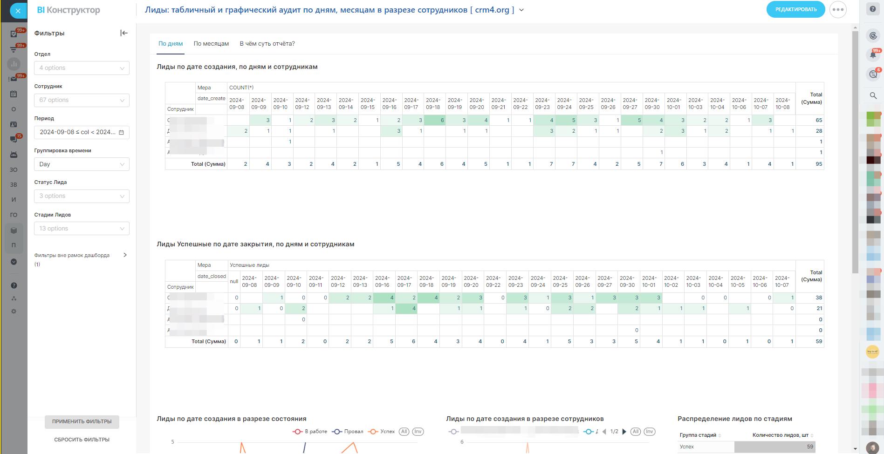884x454 pixels.
Task: Click the ПРИМЕНИТЬ ФИЛЬТРЫ button
Action: click(x=82, y=422)
